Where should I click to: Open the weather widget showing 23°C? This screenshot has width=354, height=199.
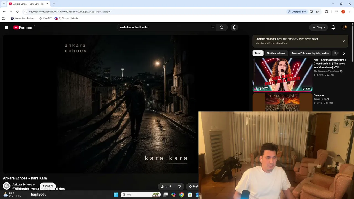(x=12, y=195)
